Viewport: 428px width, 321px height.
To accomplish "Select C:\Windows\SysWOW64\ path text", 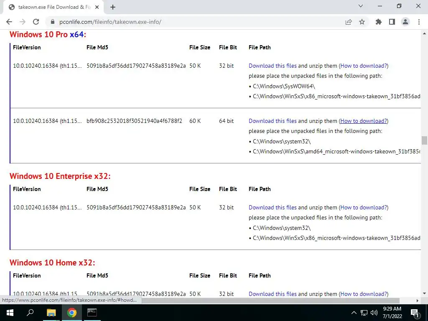I will point(284,86).
